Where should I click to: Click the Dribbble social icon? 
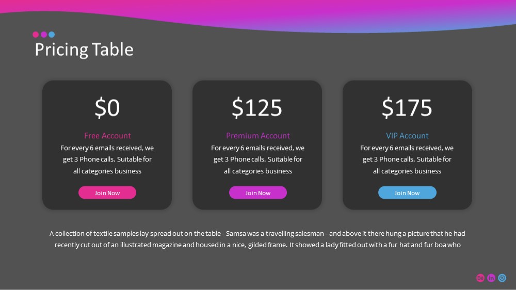(502, 278)
